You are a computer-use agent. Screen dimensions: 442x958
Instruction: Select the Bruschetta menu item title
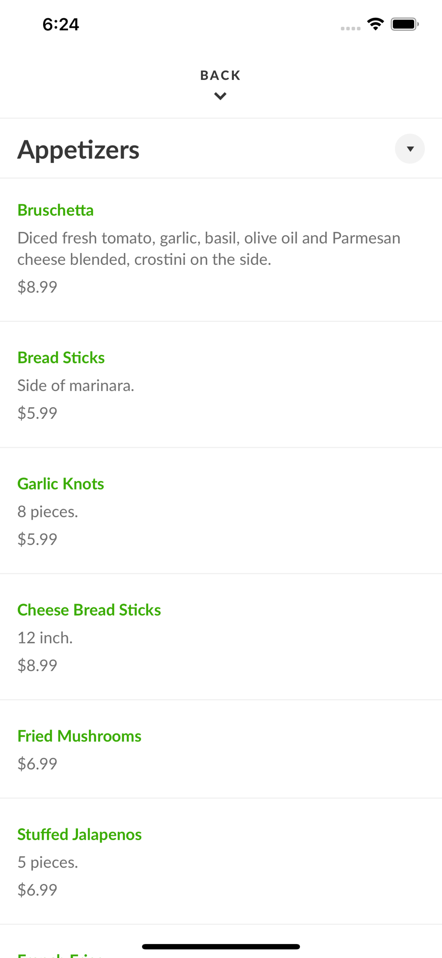pos(55,210)
